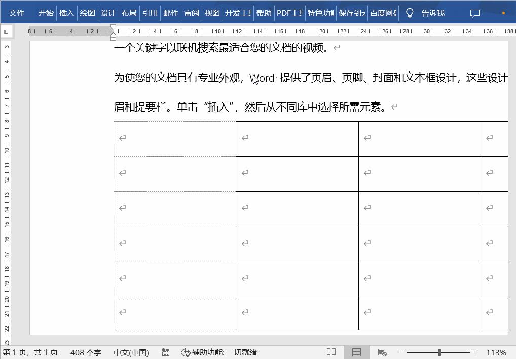Viewport: 516px width, 359px height.
Task: Click the macro recording status icon
Action: [x=166, y=352]
